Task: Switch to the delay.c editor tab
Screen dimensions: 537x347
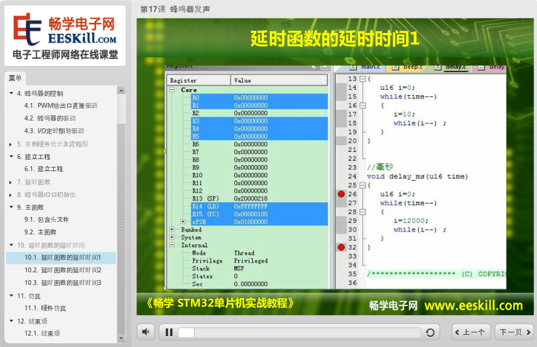Action: coord(451,67)
